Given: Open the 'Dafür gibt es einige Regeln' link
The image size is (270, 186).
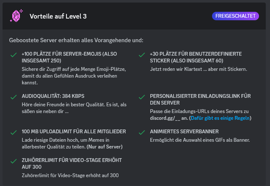Looking at the screenshot, I should click(x=221, y=118).
